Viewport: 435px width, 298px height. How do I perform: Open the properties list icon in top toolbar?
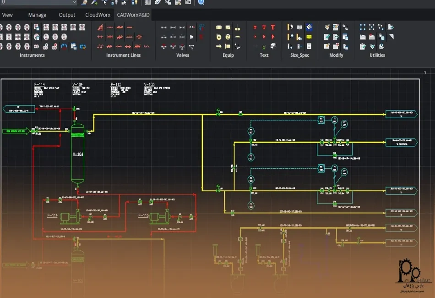pos(147,2)
